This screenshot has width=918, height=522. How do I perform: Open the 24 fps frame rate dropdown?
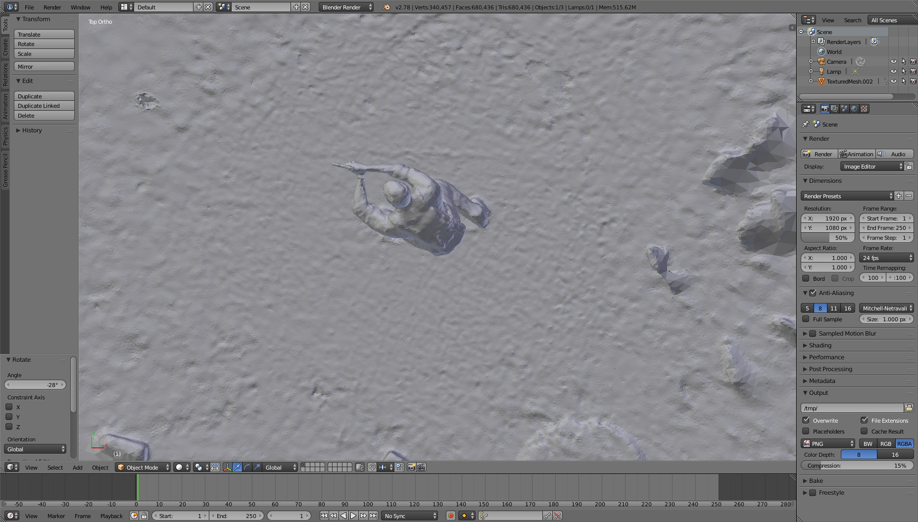(886, 258)
